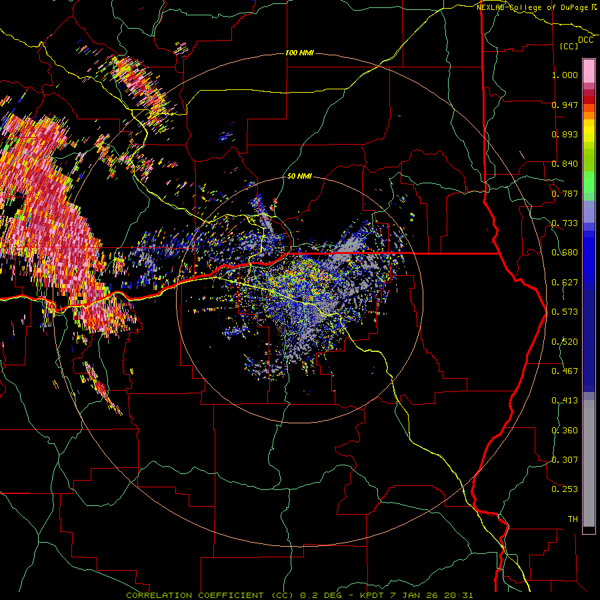Click the 0.680 color scale value
Viewport: 600px width, 600px height.
pos(565,253)
